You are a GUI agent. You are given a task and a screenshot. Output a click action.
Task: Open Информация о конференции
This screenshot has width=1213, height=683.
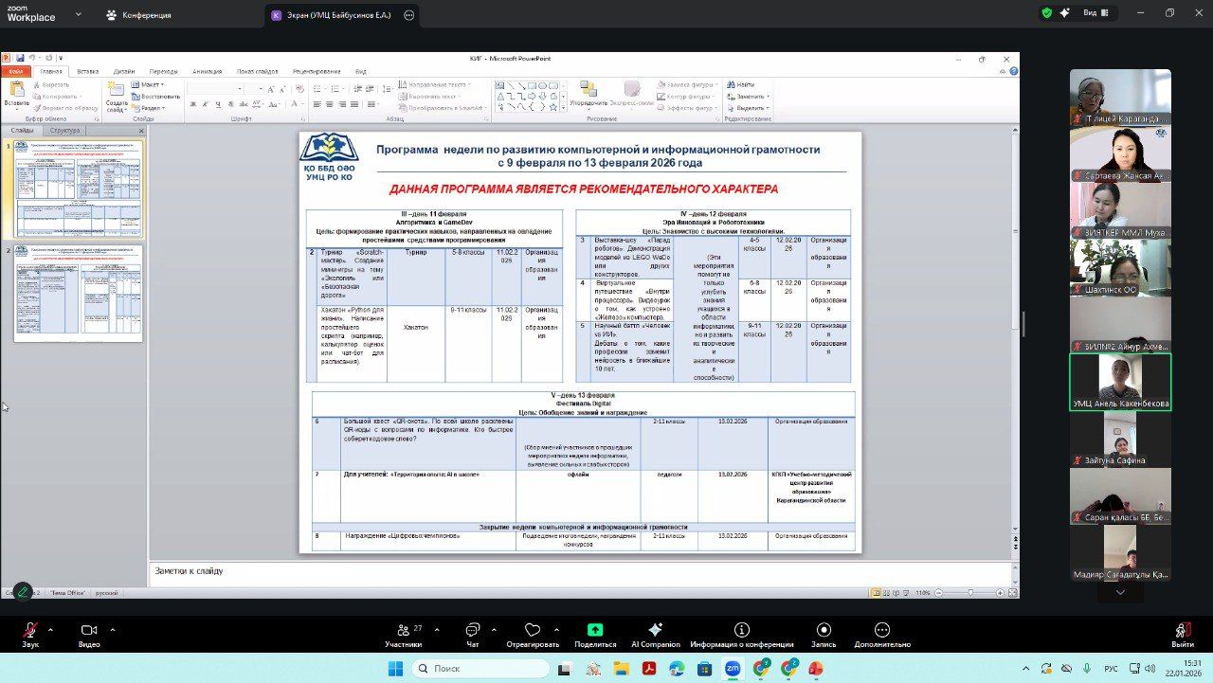click(742, 632)
